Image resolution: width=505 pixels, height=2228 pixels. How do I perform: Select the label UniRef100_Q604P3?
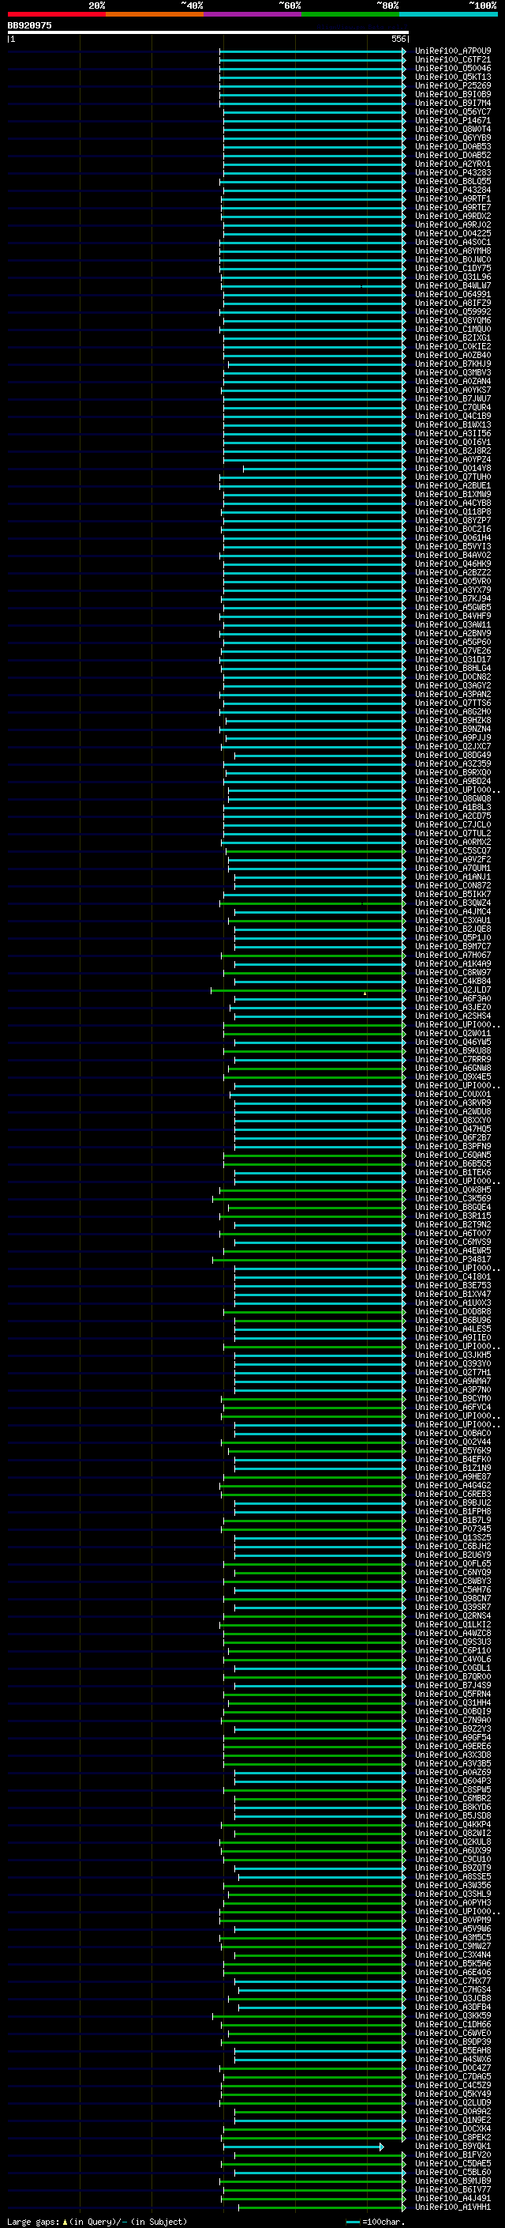(x=453, y=1781)
